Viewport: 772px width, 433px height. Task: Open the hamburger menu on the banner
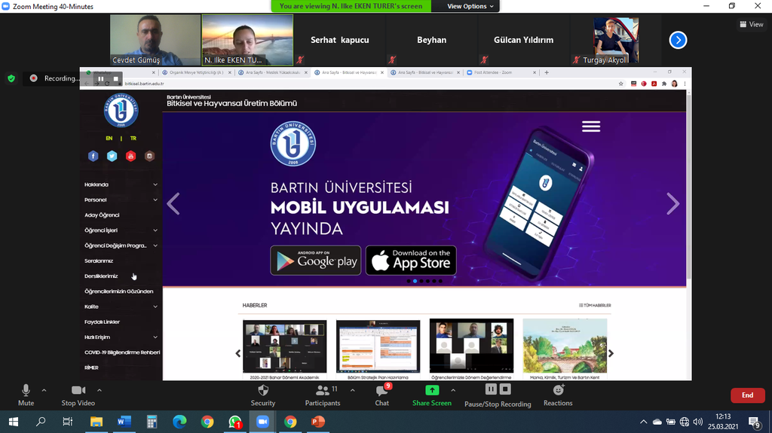click(x=591, y=127)
